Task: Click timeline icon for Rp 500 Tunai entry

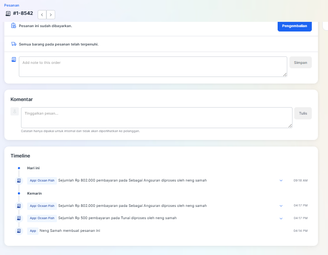Action: tap(19, 218)
